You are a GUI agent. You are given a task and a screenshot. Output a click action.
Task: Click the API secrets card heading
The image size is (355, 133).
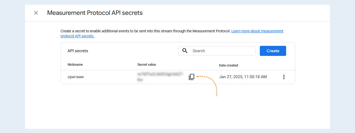78,51
